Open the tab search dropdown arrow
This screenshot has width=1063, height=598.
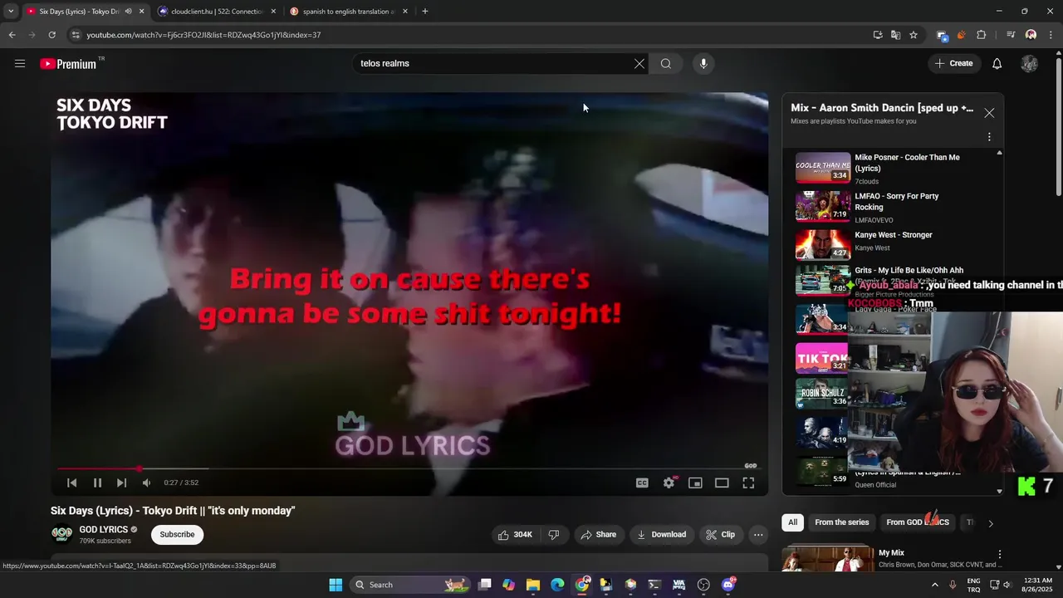coord(11,12)
